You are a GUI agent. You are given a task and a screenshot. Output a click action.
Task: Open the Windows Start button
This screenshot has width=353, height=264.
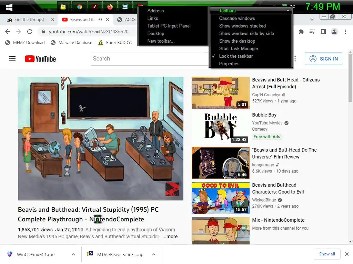pyautogui.click(x=9, y=7)
